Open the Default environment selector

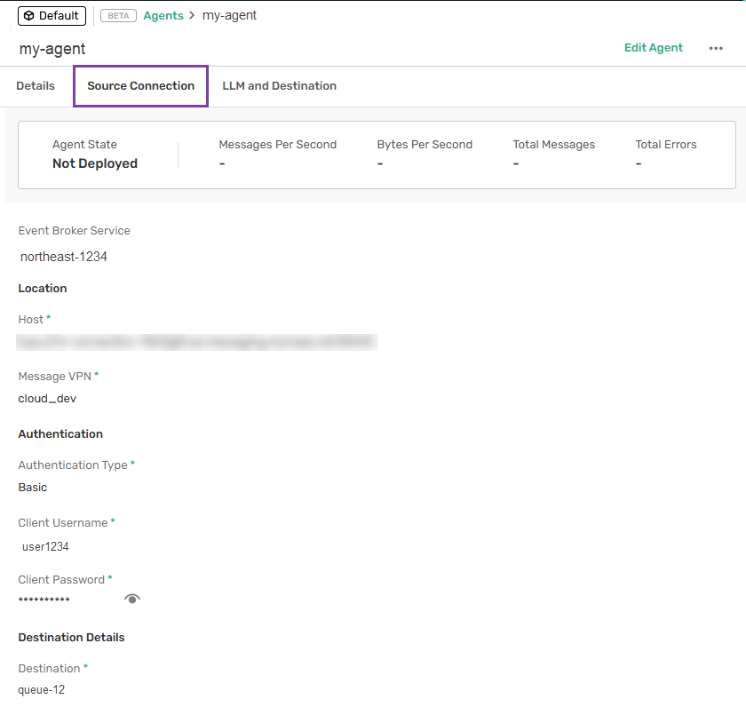52,16
